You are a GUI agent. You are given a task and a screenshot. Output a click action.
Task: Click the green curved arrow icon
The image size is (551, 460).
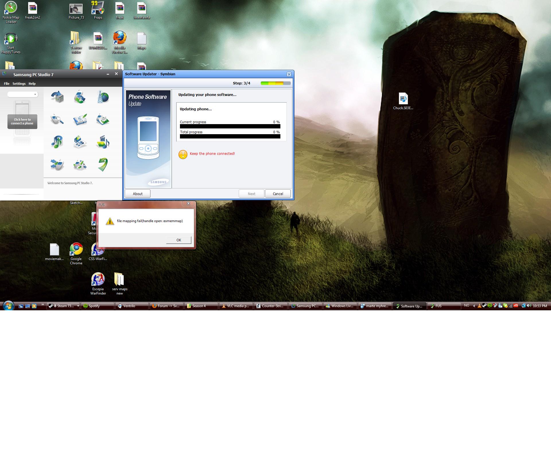[103, 165]
